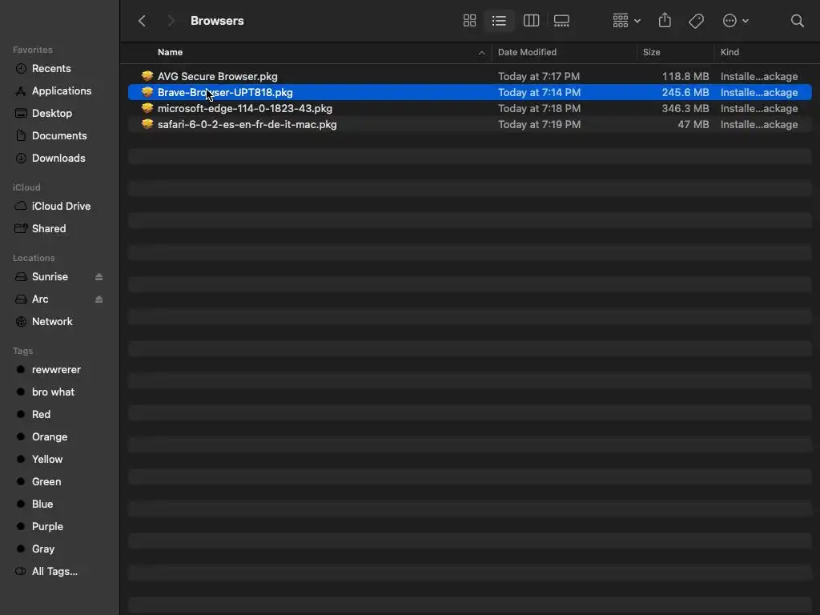This screenshot has height=615, width=820.
Task: Filter by the Orange tag
Action: (x=49, y=437)
